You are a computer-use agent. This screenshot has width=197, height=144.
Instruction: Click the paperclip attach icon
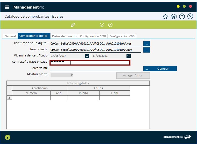click(x=73, y=25)
